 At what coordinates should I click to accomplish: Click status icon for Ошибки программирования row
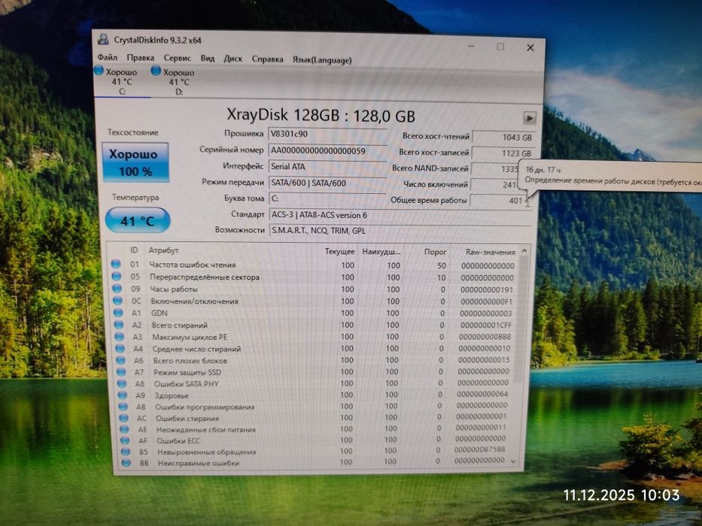[x=123, y=407]
